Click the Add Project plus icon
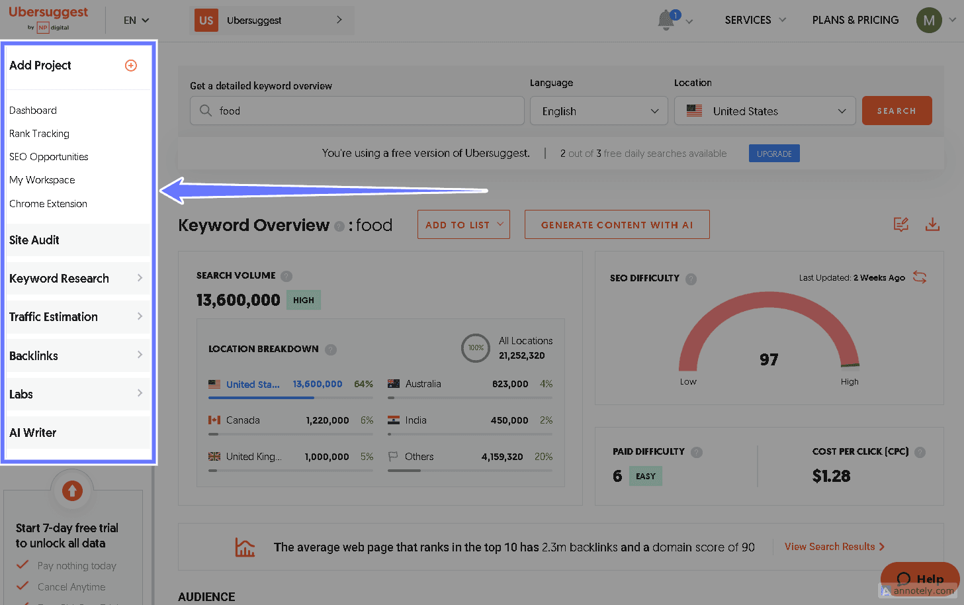Viewport: 964px width, 605px height. coord(131,66)
